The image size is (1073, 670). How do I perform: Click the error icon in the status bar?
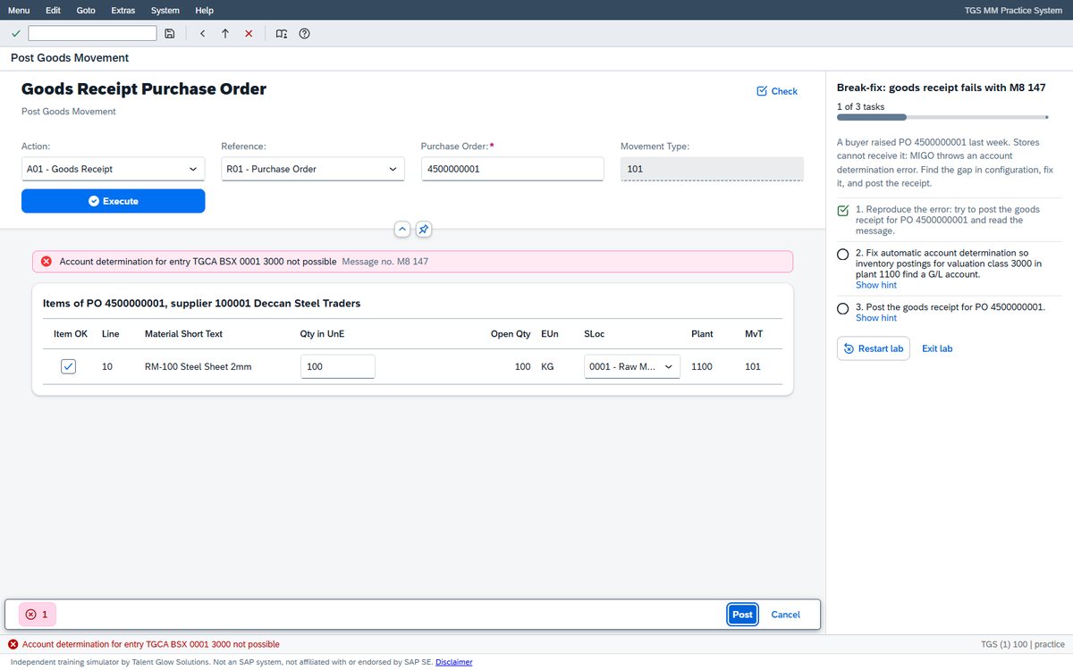pos(13,644)
